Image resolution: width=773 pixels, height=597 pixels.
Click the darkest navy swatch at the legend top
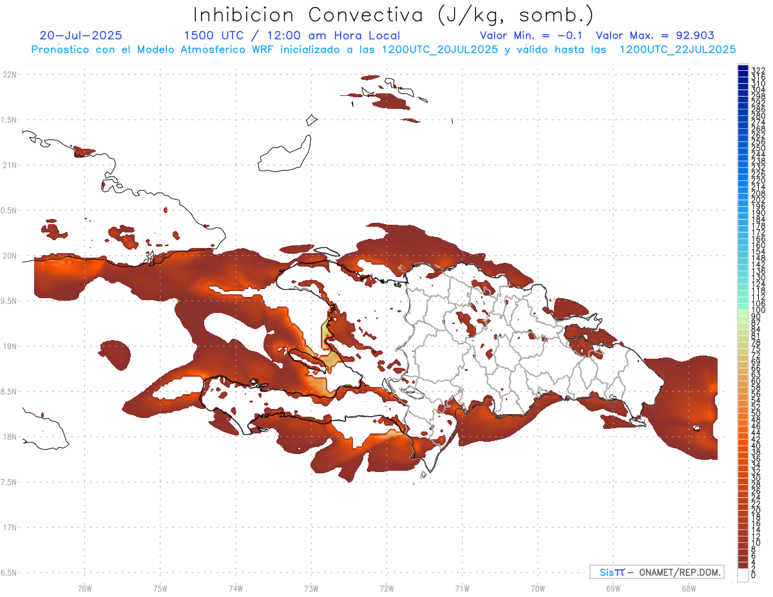click(743, 68)
